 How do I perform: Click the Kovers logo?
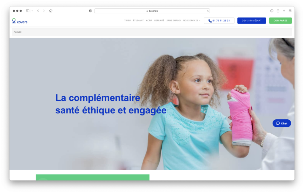pyautogui.click(x=20, y=21)
